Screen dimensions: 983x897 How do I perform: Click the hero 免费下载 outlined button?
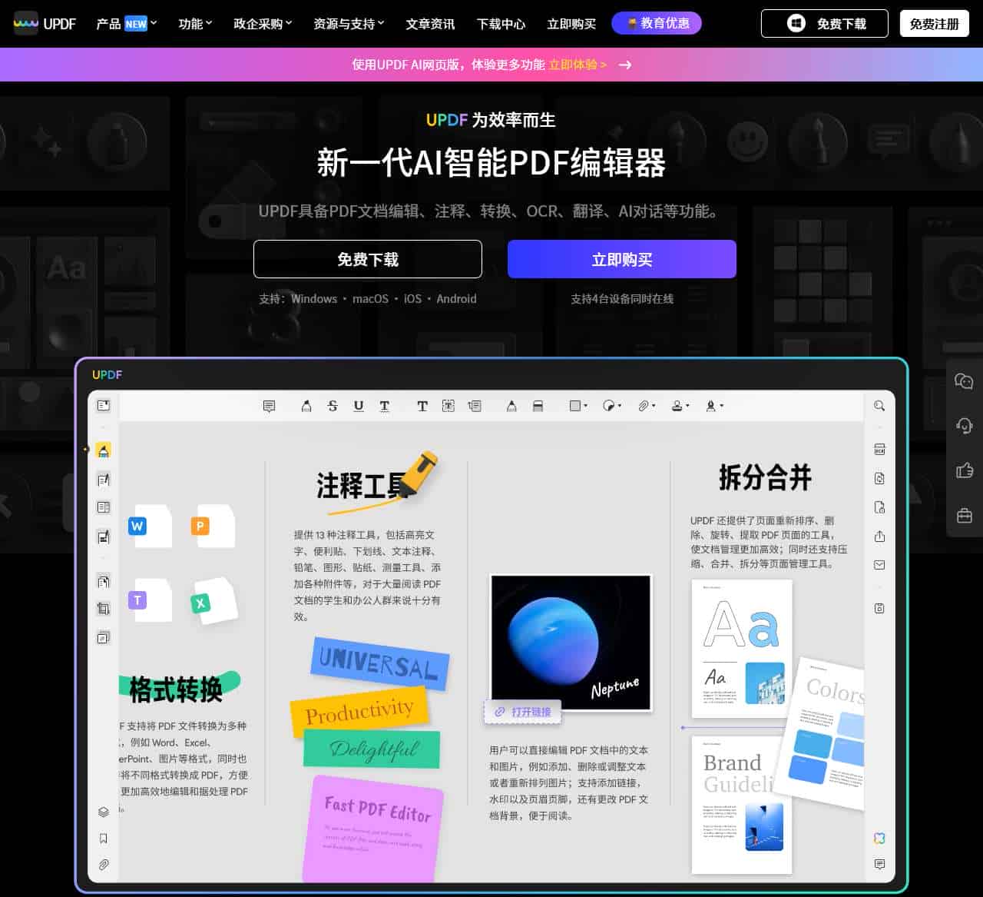(368, 259)
